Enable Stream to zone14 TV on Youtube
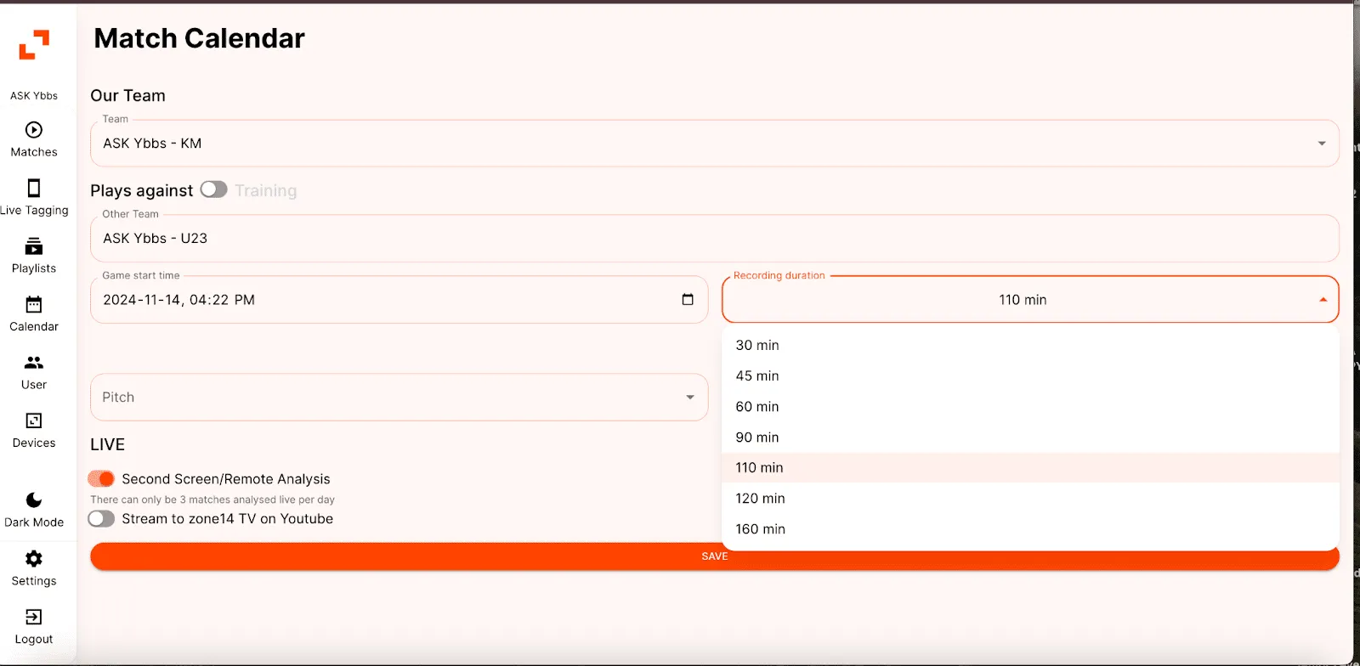 (101, 518)
